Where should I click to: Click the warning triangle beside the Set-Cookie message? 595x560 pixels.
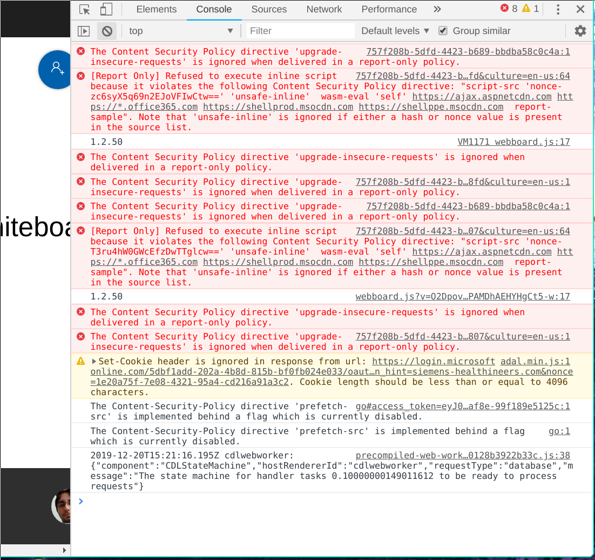[x=80, y=361]
